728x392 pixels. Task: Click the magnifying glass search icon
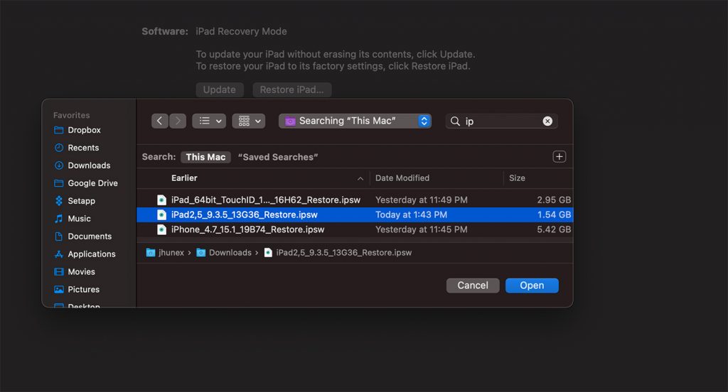click(456, 121)
